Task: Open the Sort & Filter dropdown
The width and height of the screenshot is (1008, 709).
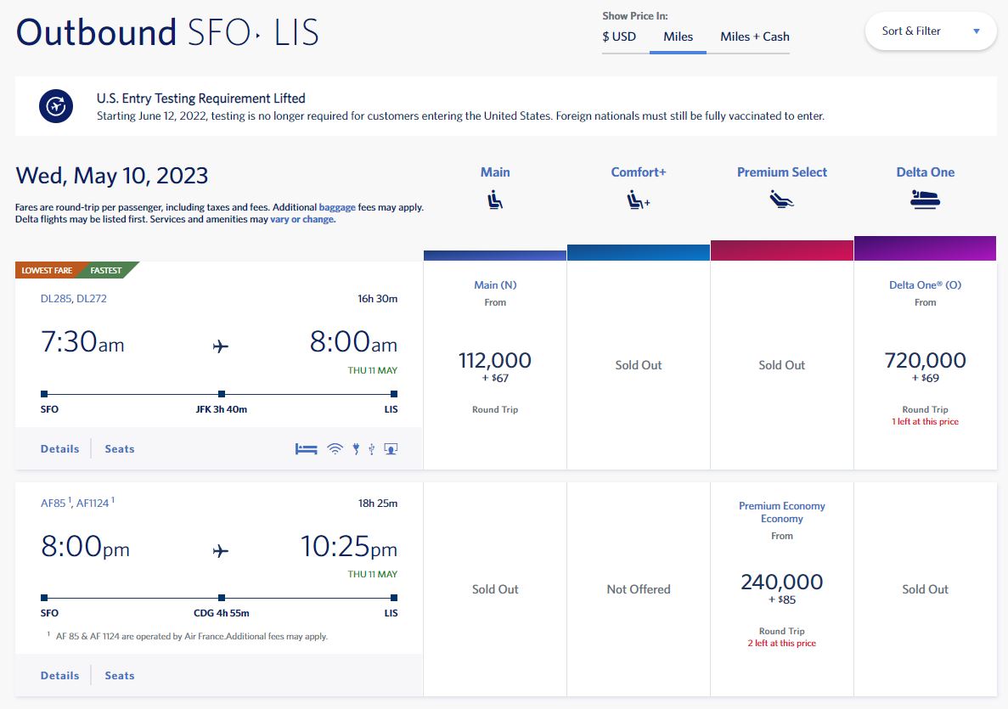Action: (x=930, y=30)
